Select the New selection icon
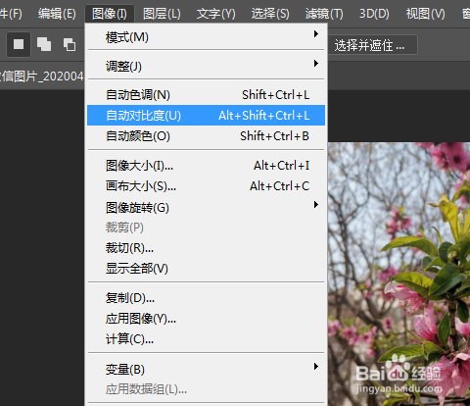Screen dimensions: 470x406 [x=19, y=44]
